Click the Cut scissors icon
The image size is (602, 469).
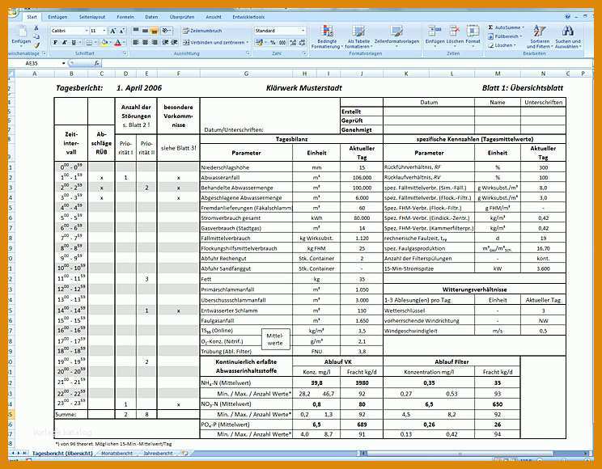pos(36,28)
